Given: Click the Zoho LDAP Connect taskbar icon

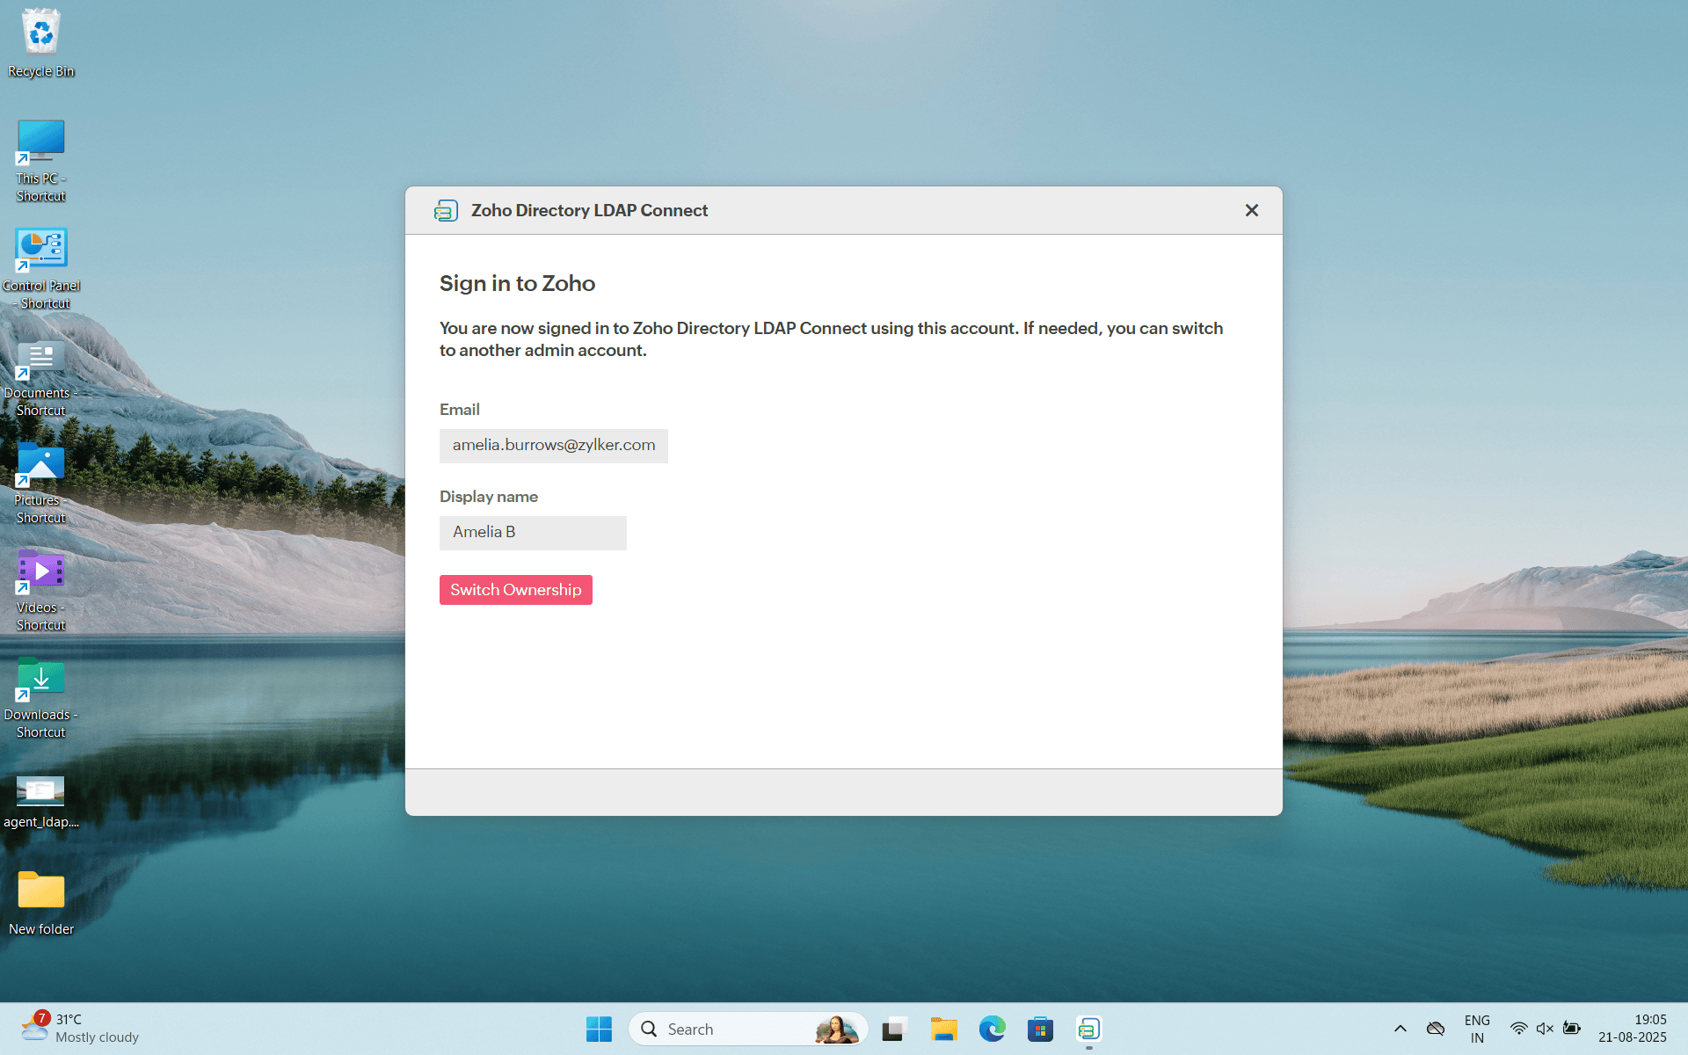Looking at the screenshot, I should pos(1088,1029).
